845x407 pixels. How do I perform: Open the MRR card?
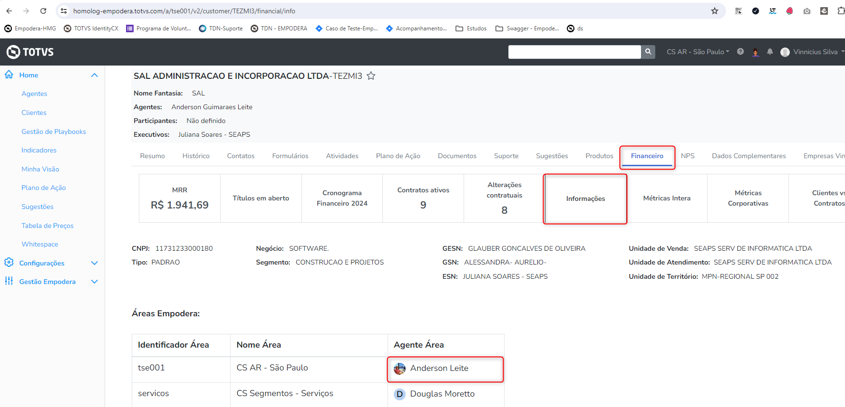click(180, 198)
